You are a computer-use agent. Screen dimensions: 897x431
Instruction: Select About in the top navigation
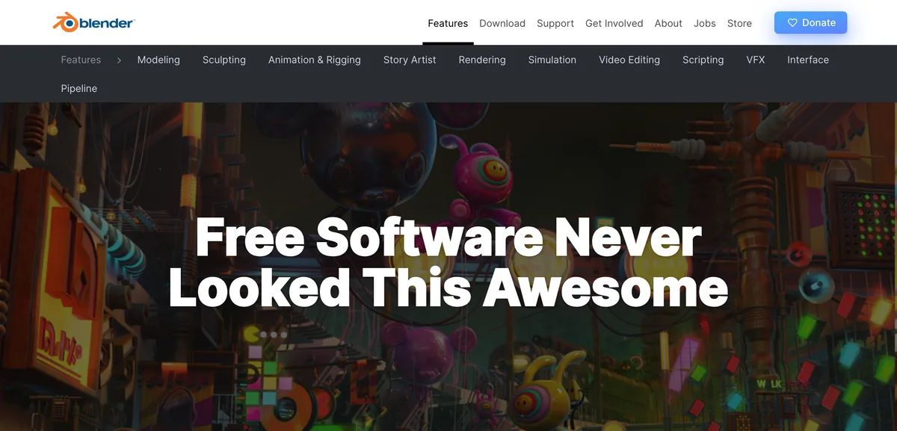pos(668,23)
